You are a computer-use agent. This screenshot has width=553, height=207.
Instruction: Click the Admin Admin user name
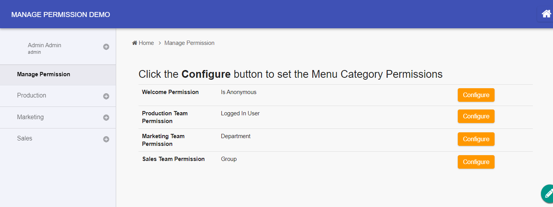tap(45, 45)
